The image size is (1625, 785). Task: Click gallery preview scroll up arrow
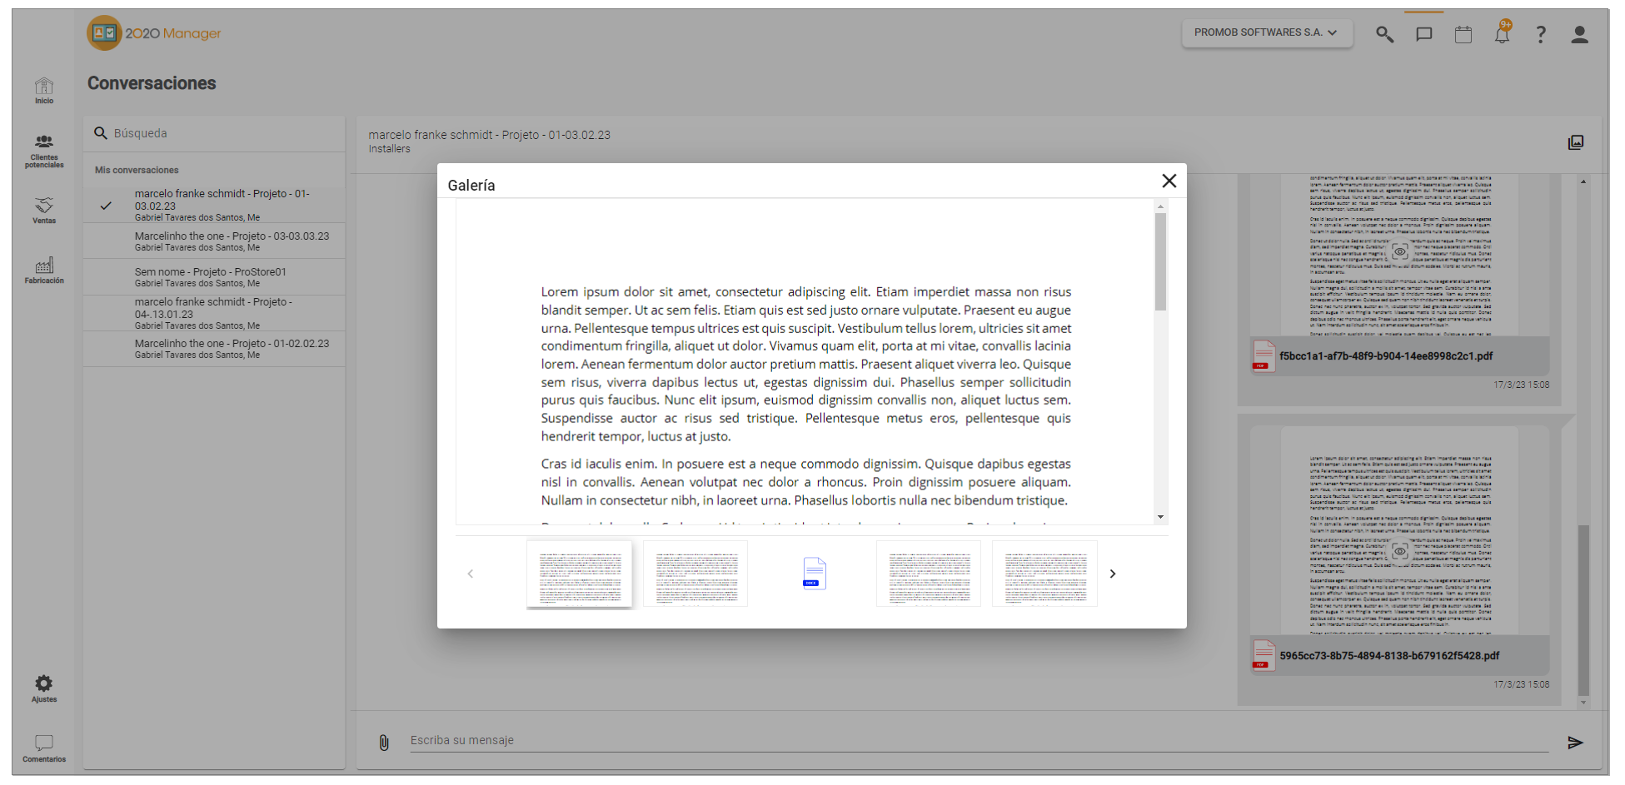click(x=1160, y=206)
